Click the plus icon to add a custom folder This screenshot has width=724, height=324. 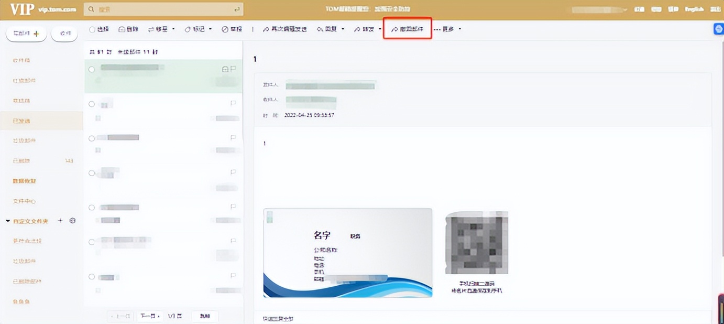pos(60,221)
